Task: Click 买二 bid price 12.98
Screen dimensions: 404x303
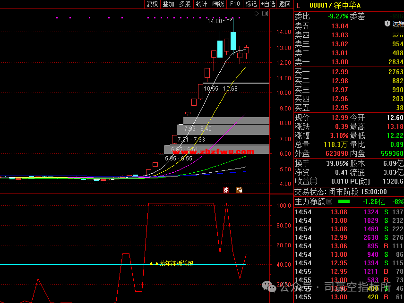Action: click(340, 81)
